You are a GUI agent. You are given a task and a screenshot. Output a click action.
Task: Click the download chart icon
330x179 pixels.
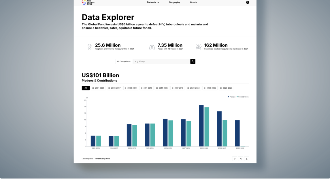click(247, 159)
